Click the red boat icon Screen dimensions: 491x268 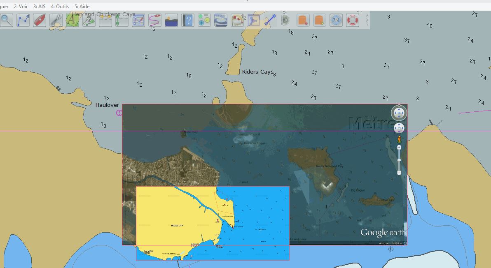coord(40,20)
